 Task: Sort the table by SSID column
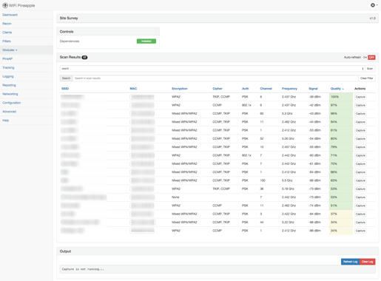[65, 89]
